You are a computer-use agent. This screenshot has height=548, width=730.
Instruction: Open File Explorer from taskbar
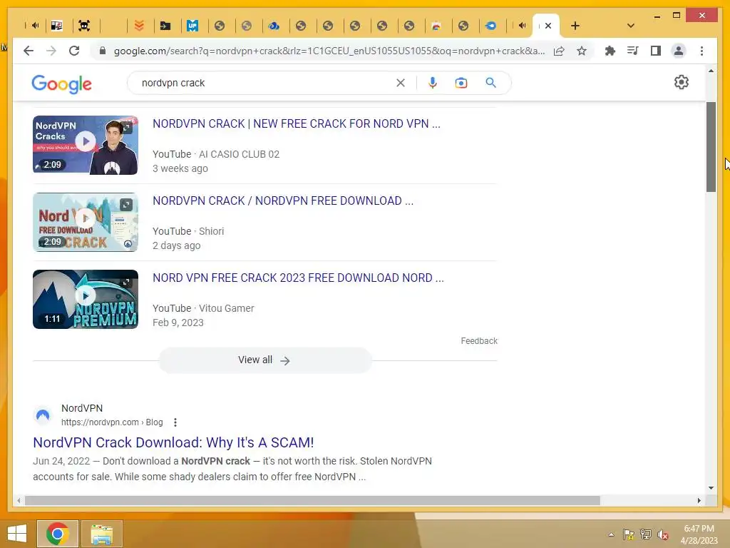coord(102,534)
